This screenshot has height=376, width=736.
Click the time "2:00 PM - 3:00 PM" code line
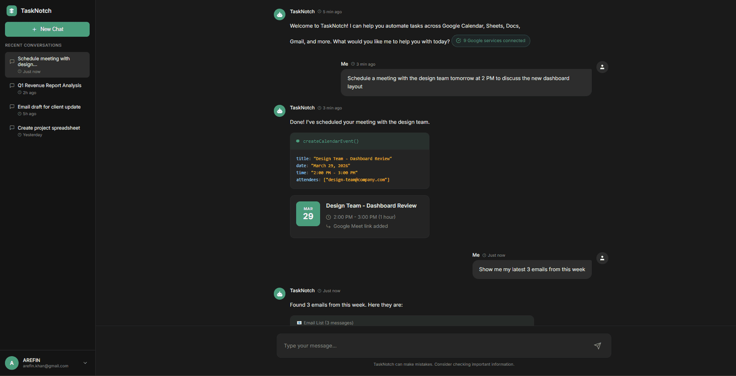click(x=327, y=173)
